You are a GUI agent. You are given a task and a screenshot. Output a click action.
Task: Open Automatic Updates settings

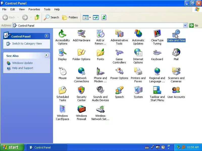pyautogui.click(x=138, y=37)
